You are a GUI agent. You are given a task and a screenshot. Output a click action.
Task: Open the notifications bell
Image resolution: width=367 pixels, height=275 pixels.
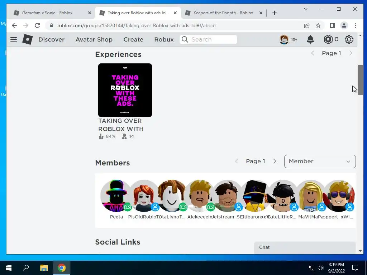(310, 39)
